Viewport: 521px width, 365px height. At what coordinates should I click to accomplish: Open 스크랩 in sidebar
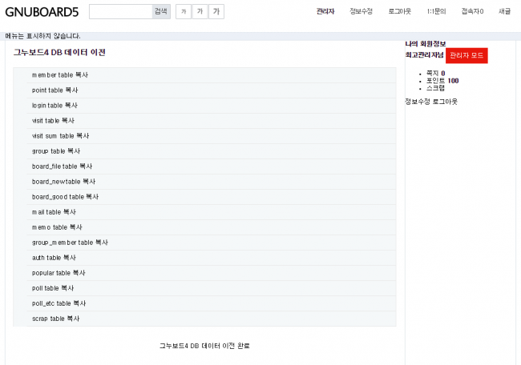[435, 88]
